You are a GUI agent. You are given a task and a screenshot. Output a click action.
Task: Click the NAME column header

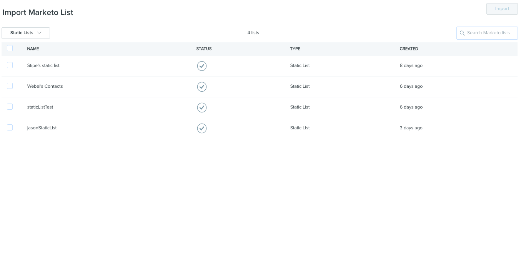(33, 49)
